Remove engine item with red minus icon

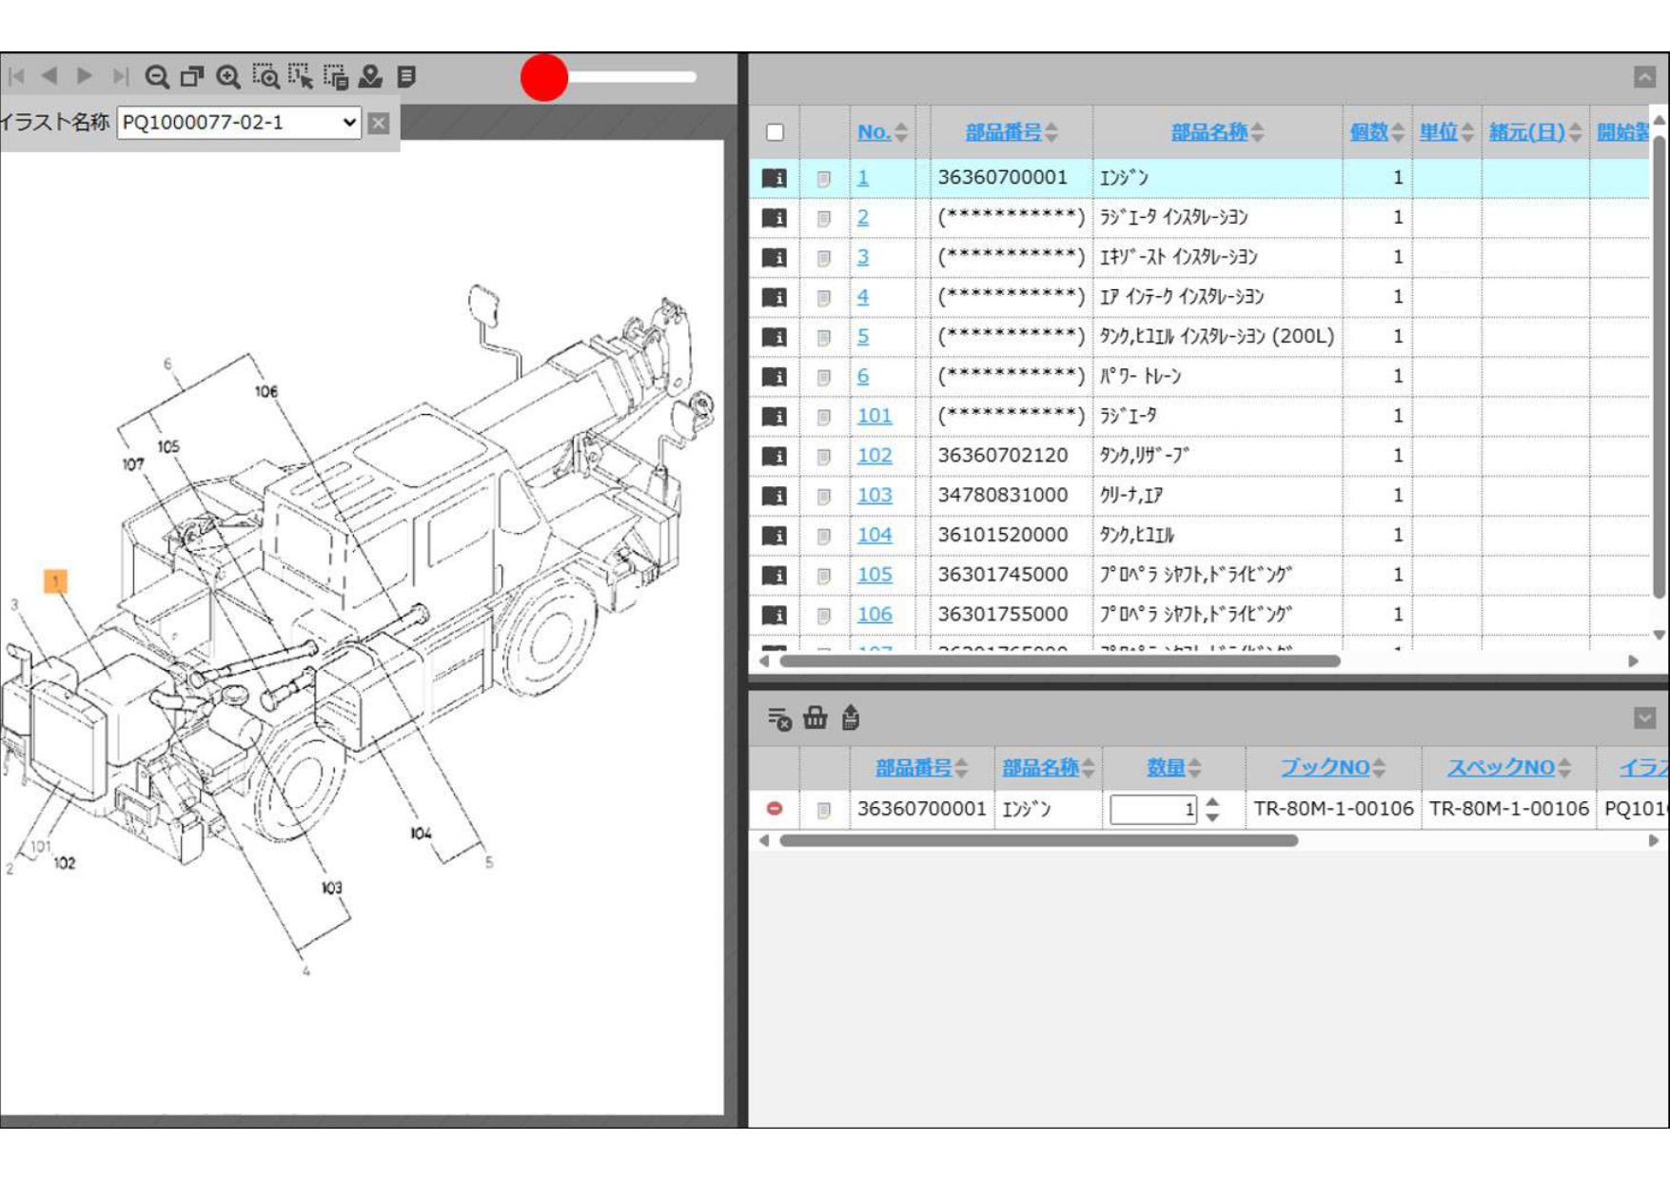click(x=775, y=809)
